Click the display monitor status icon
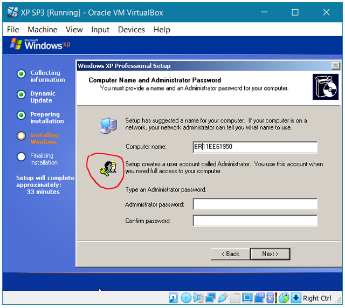Image resolution: width=345 pixels, height=308 pixels. pyautogui.click(x=247, y=298)
